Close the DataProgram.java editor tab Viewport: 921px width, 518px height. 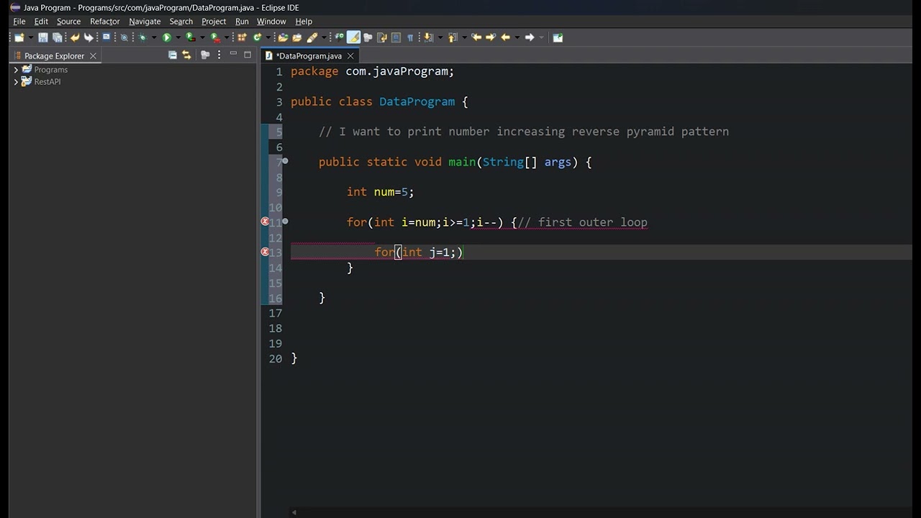point(350,55)
